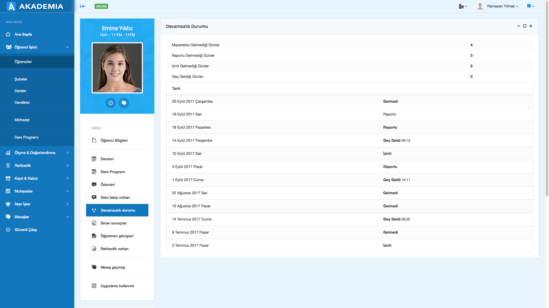This screenshot has width=549, height=308.
Task: Open Öğrenci Bilgileri link
Action: click(114, 140)
